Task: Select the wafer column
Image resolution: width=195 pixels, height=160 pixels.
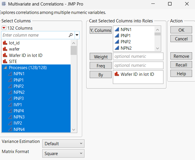Action: [14, 49]
